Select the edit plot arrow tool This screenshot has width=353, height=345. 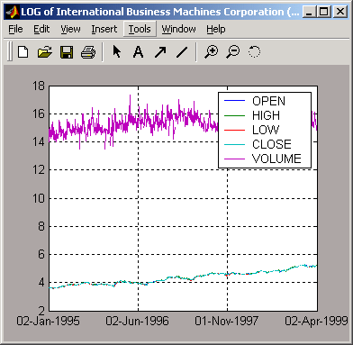pos(117,51)
